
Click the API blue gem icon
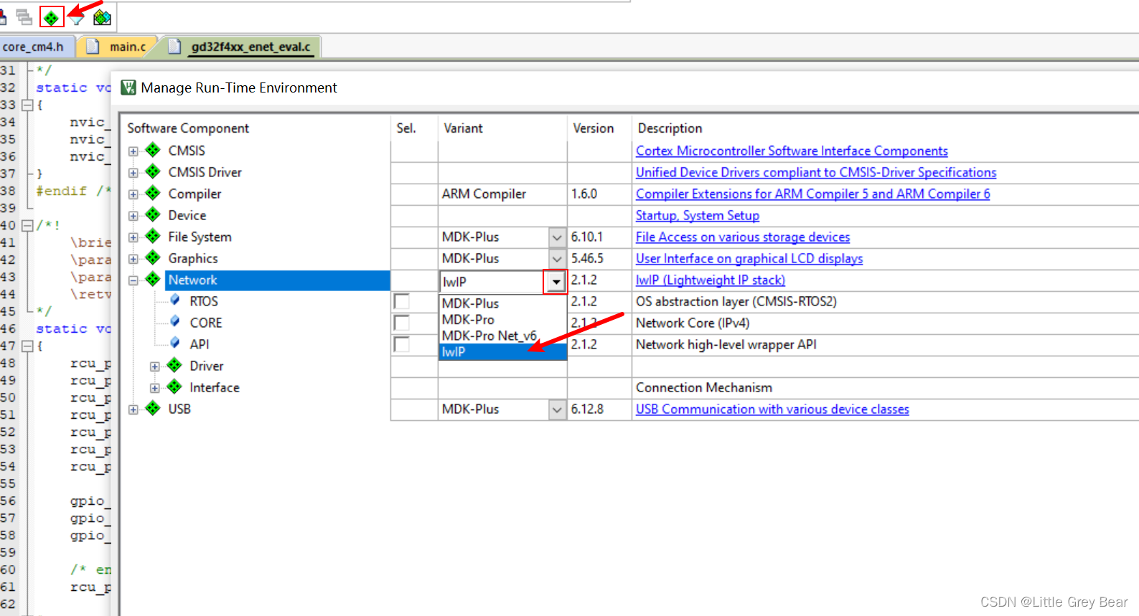pos(175,343)
